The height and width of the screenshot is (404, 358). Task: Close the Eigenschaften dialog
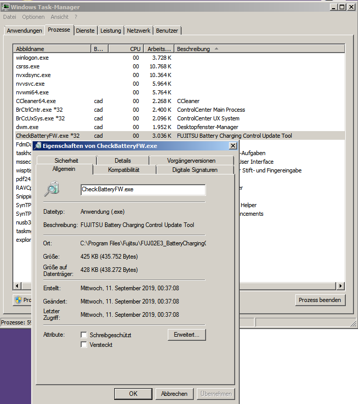point(233,146)
